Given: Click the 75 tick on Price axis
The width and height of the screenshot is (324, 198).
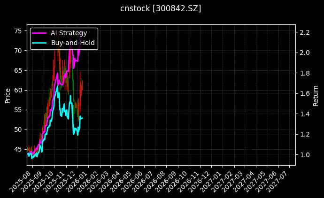Looking at the screenshot, I should tap(18, 31).
